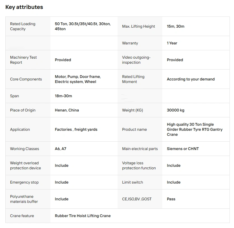Image resolution: width=234 pixels, height=228 pixels.
Task: Select the A6, A7 working classes value
Action: pyautogui.click(x=60, y=149)
